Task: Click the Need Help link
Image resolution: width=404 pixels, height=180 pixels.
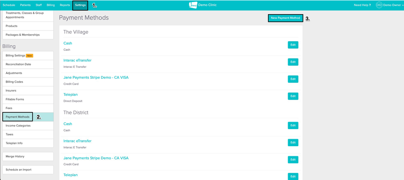Action: 362,5
